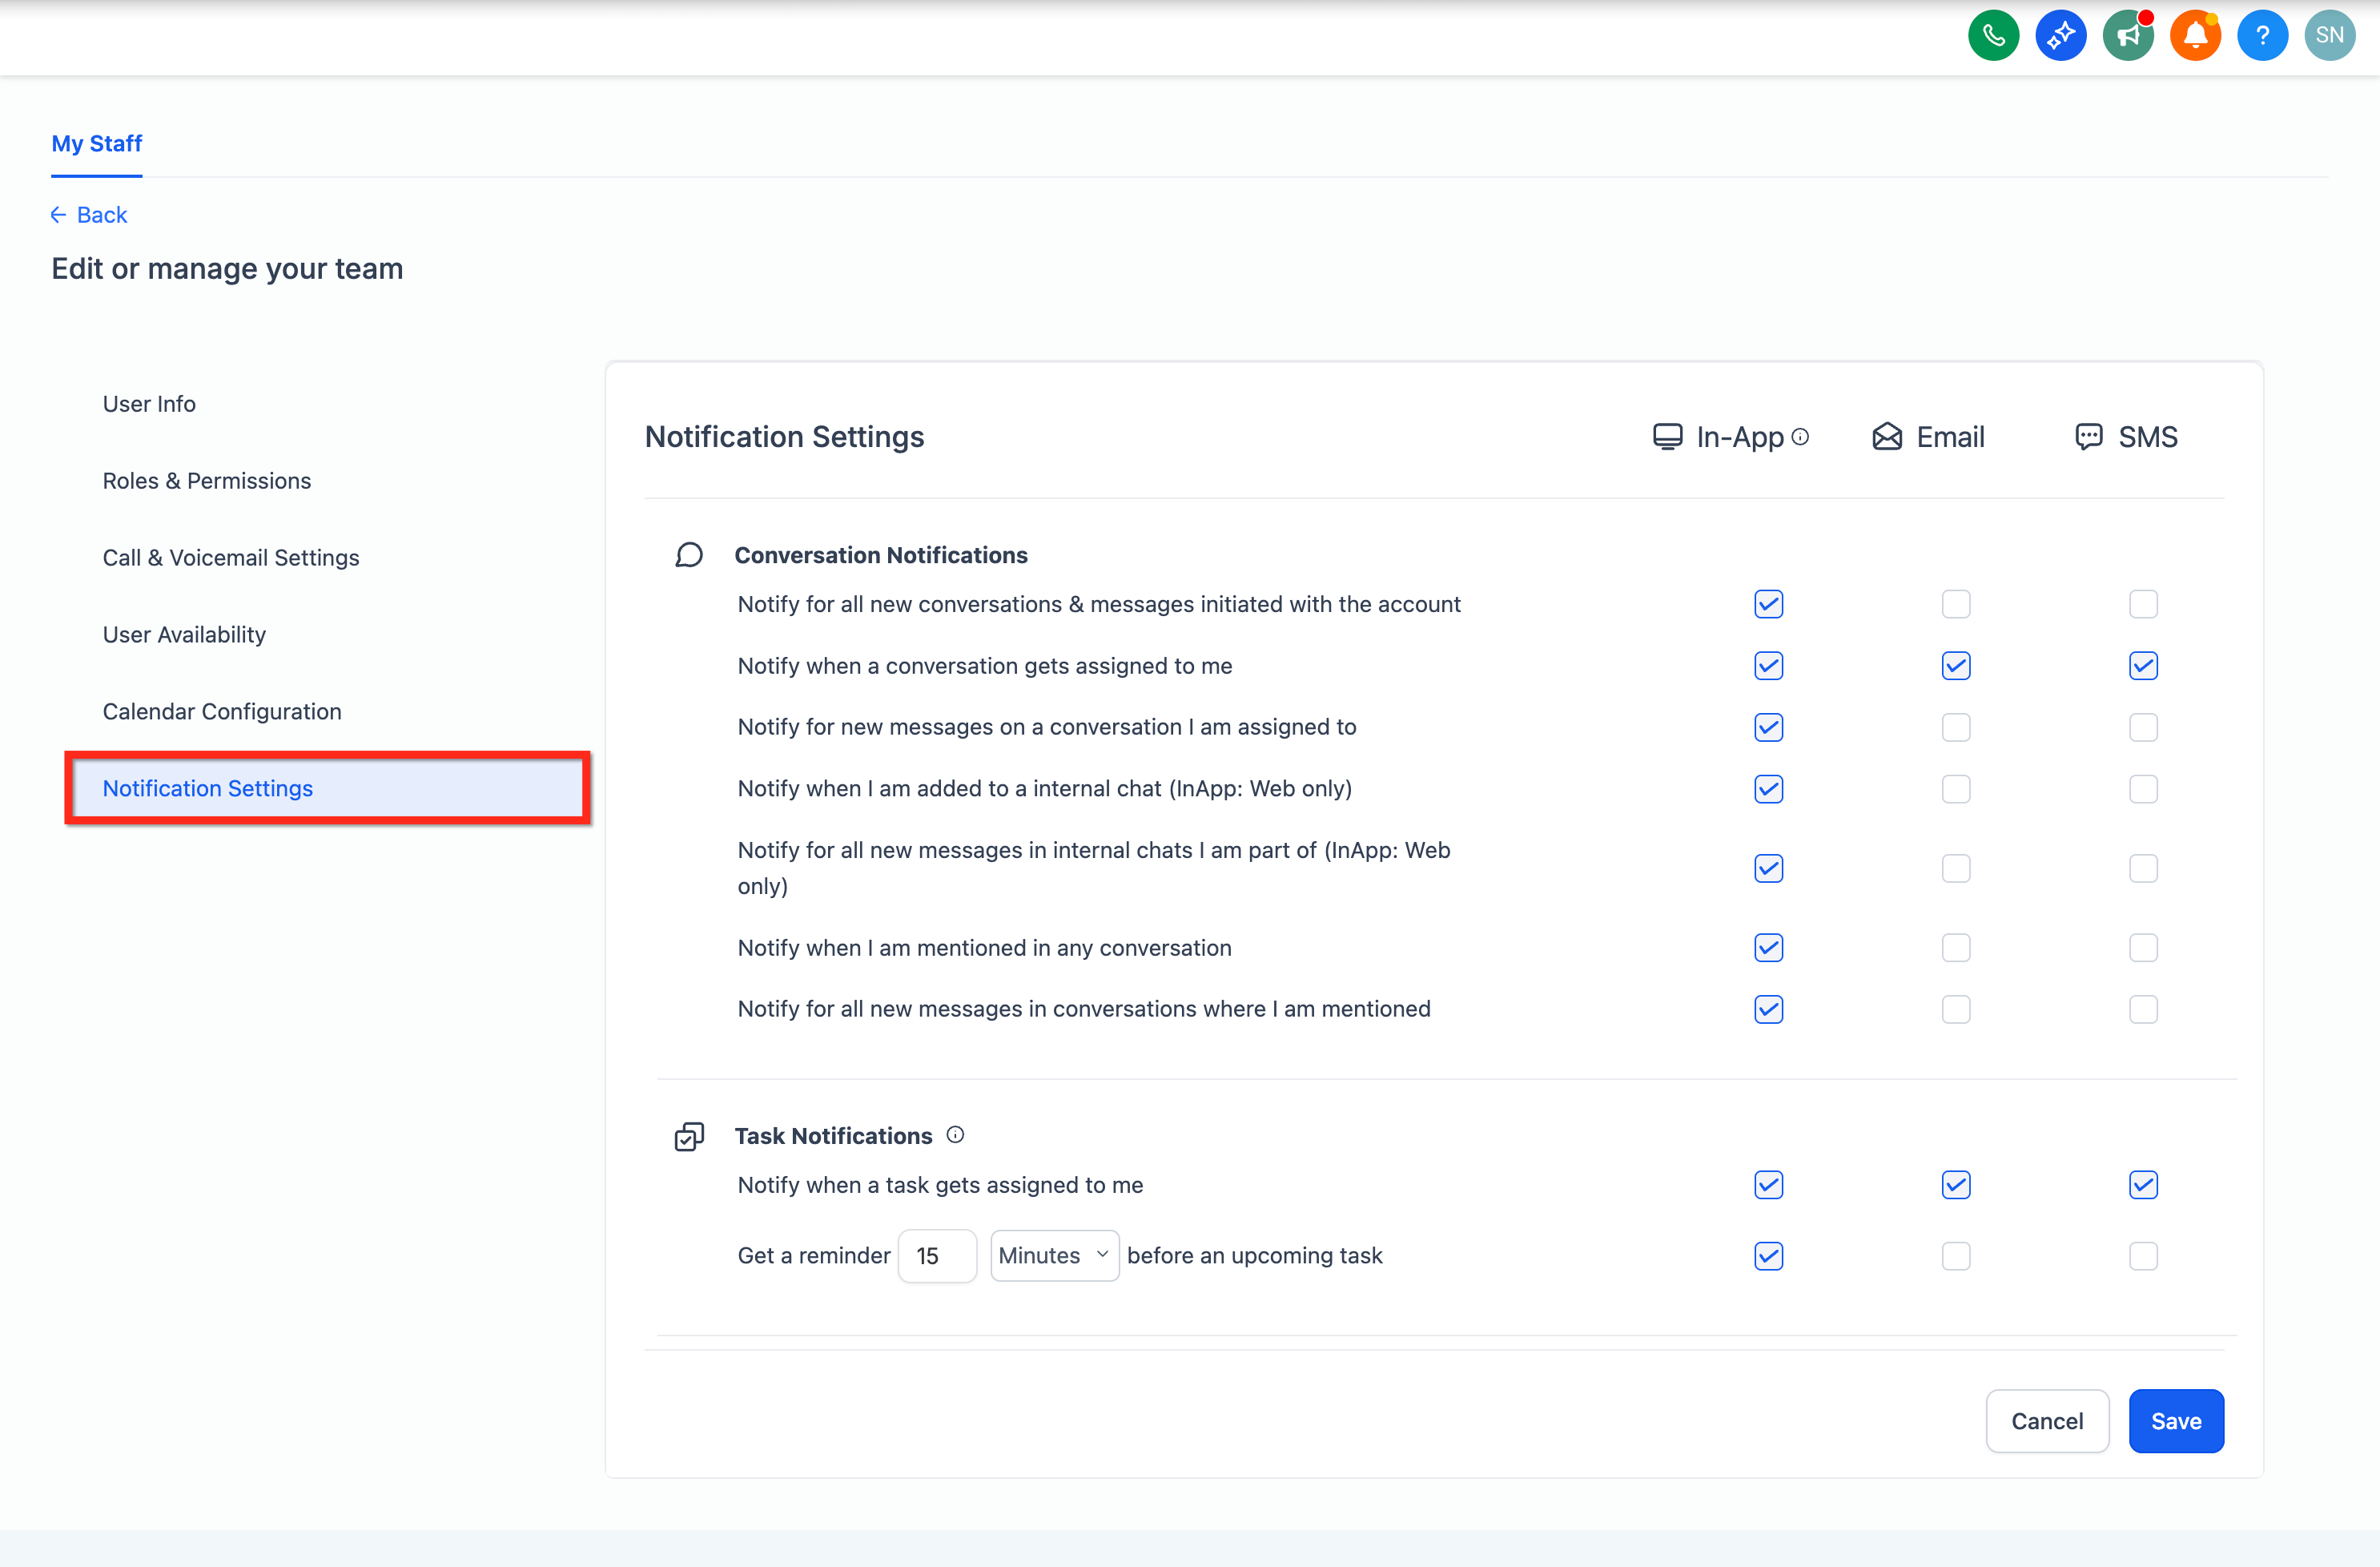This screenshot has height=1567, width=2380.
Task: Click the Task Notifications checklist icon
Action: [x=689, y=1137]
